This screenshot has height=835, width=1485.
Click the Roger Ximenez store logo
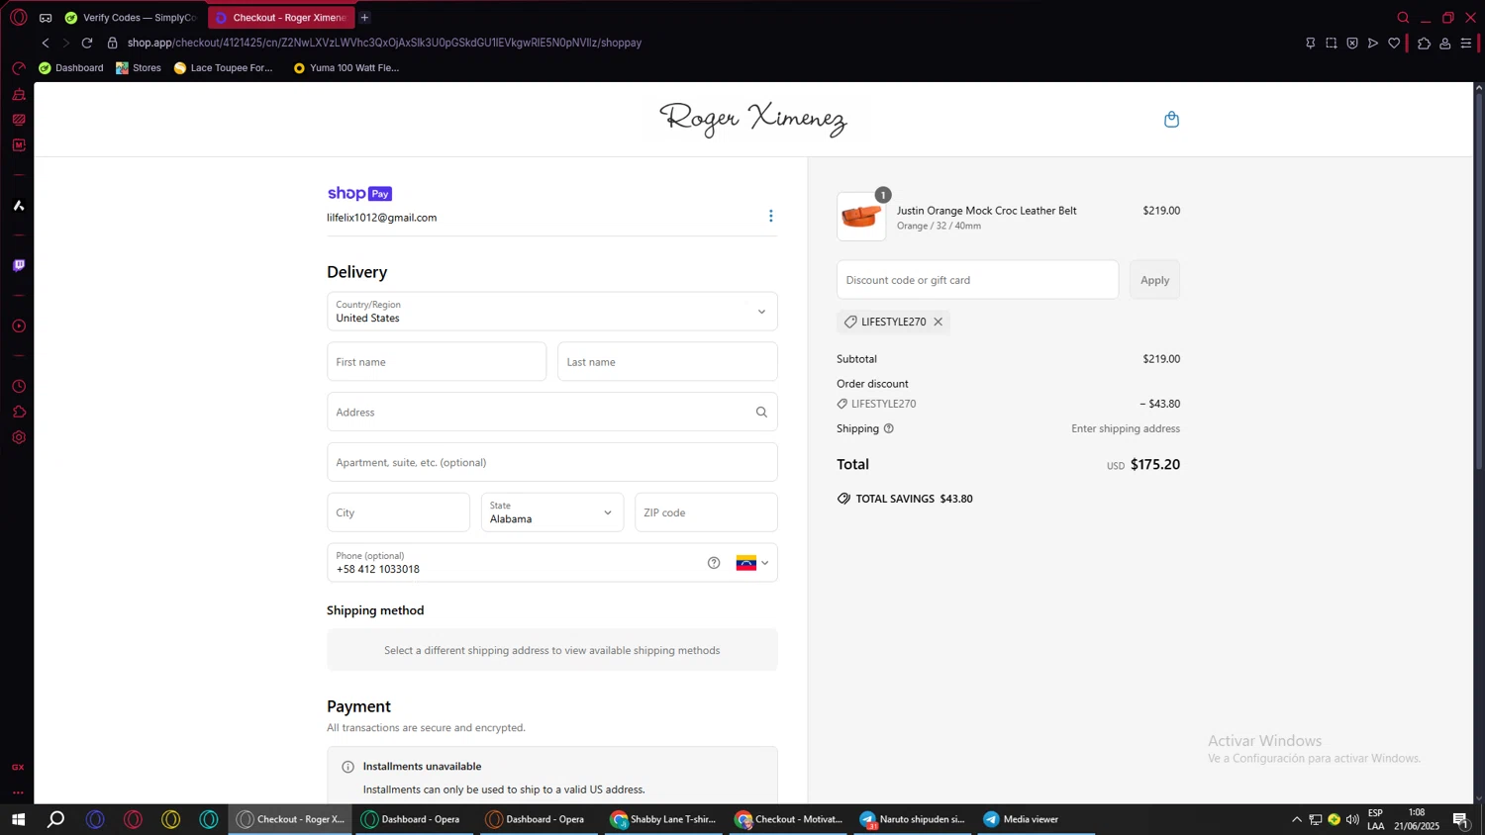pyautogui.click(x=753, y=119)
